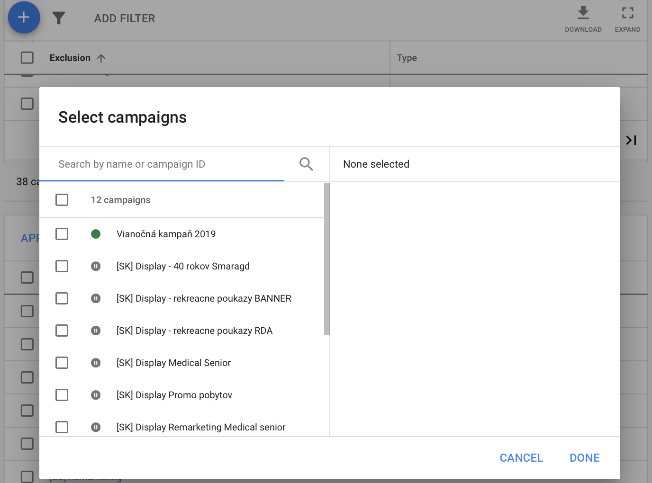Click the 12 campaigns label
Screen dimensions: 652x483
click(120, 200)
